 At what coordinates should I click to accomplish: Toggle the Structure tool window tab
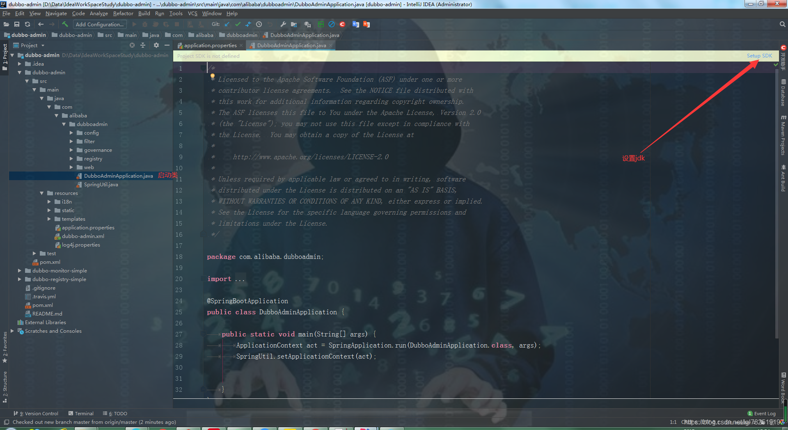5,387
